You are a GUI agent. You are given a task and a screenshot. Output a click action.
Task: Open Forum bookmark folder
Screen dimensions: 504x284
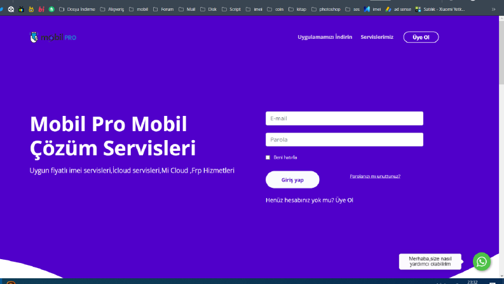coord(163,10)
